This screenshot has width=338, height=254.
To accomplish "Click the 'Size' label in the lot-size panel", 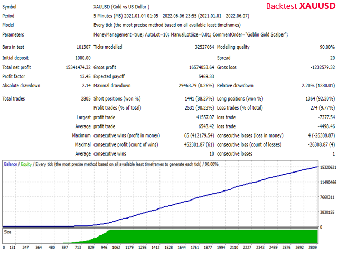I will 7,232.
